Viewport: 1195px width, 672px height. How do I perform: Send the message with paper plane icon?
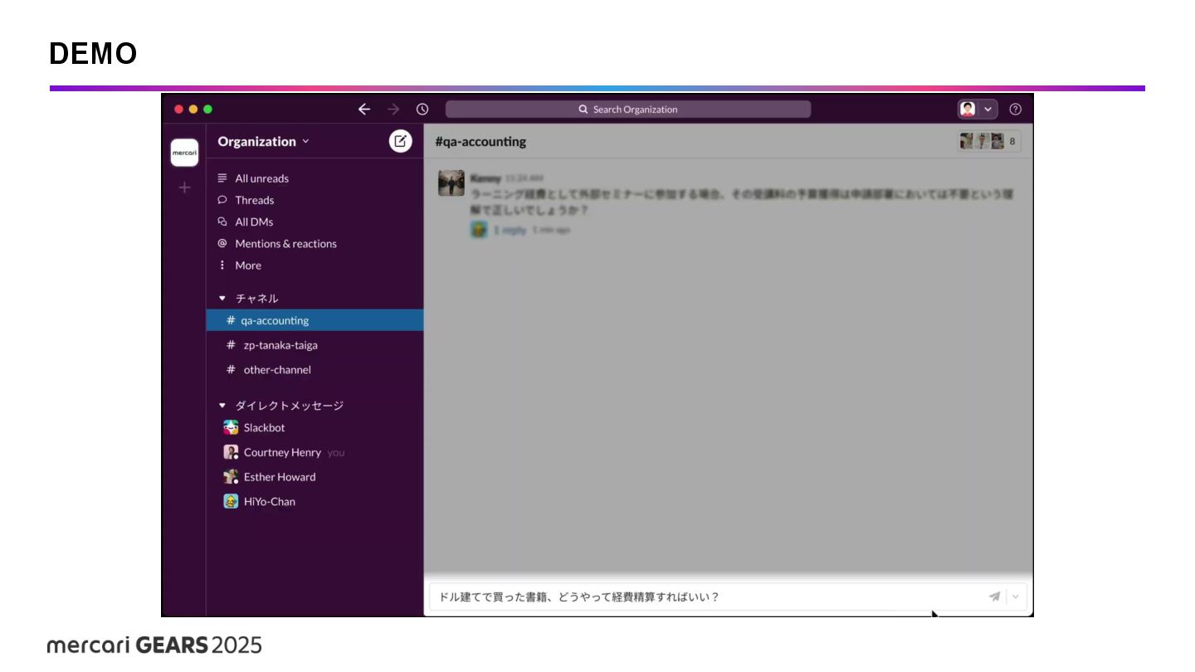coord(994,597)
